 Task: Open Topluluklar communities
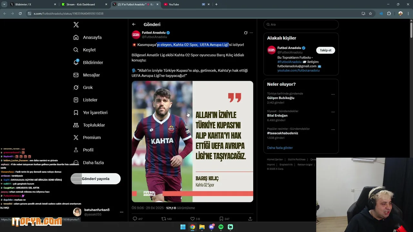pyautogui.click(x=89, y=125)
